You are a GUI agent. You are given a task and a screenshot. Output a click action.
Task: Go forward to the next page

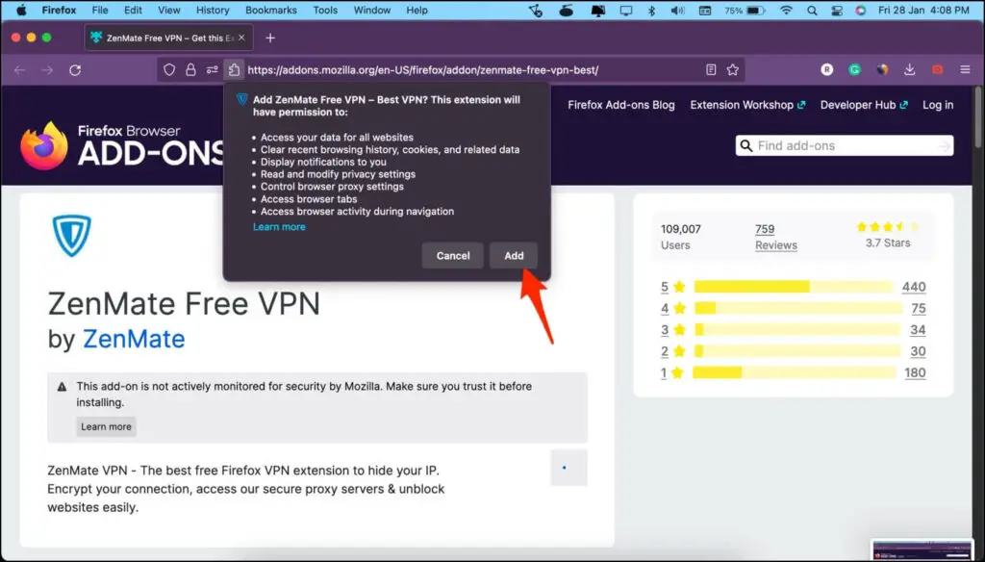(47, 70)
